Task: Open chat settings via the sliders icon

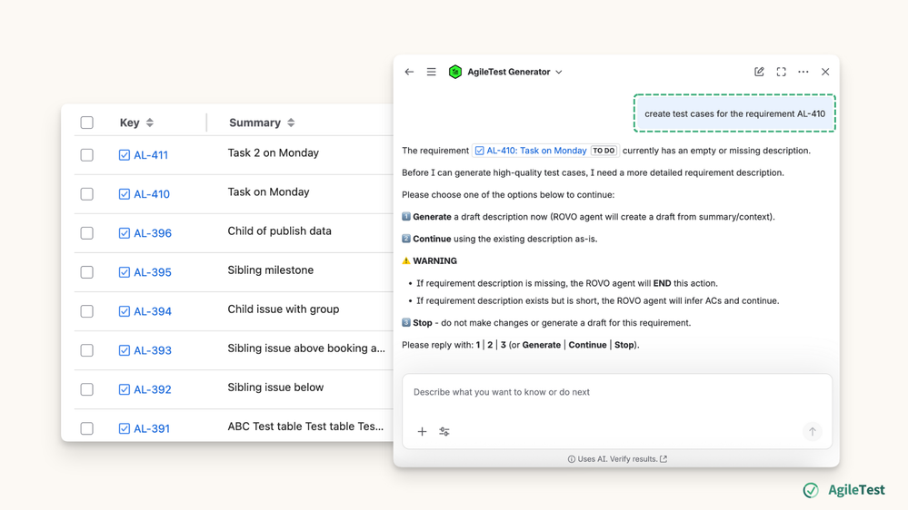Action: tap(444, 431)
